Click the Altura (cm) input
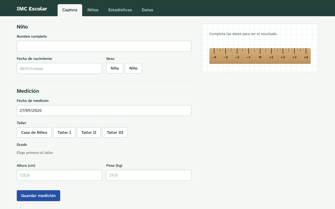Screen dimensions: 335x209 point(59,175)
